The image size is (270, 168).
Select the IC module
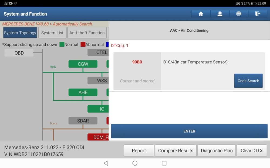click(x=98, y=109)
